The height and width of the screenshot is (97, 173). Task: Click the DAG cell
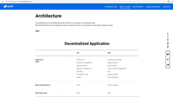78,93
